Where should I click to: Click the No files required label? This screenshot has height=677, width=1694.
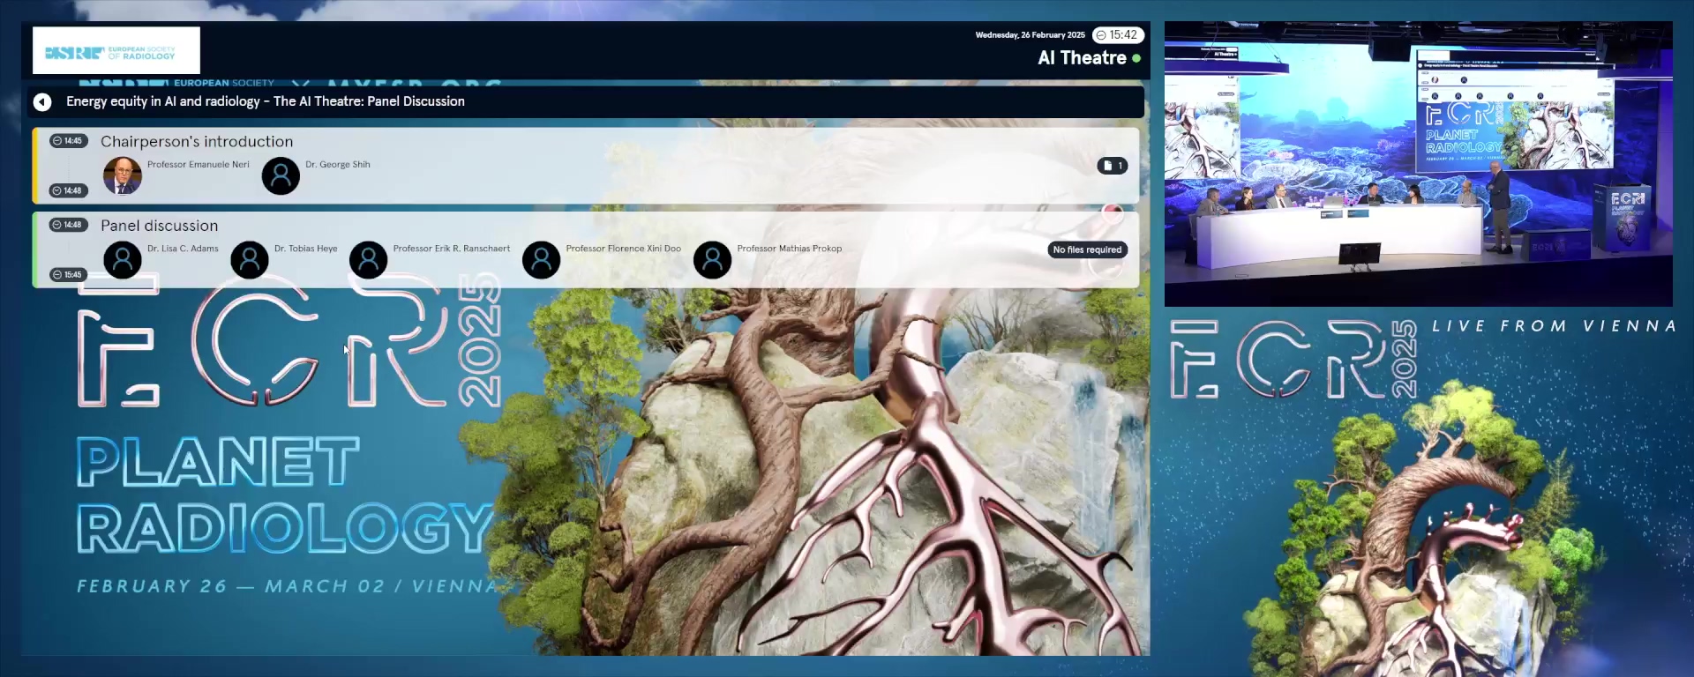point(1087,249)
